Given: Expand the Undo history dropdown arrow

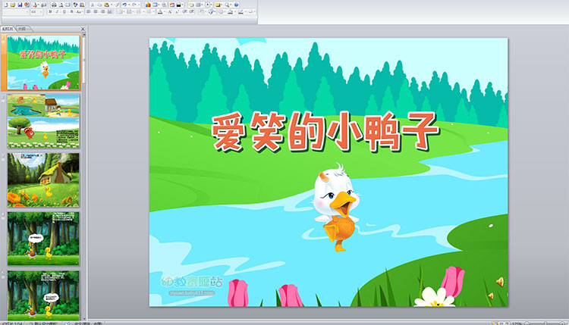Looking at the screenshot, I should click(x=129, y=5).
